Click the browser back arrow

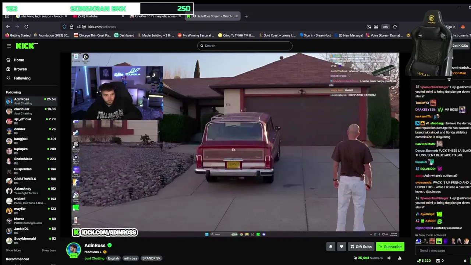[8, 26]
